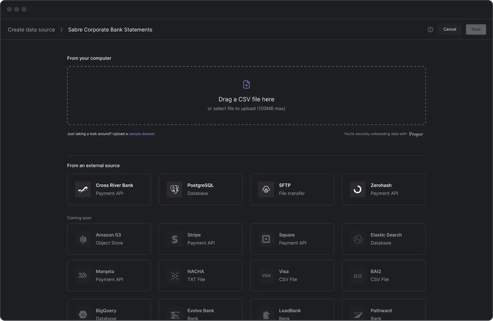
Task: Click the Elastic Search name
Action: pyautogui.click(x=386, y=235)
